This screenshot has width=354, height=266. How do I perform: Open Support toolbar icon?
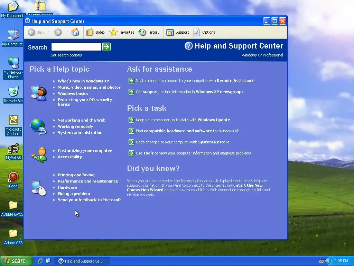170,33
